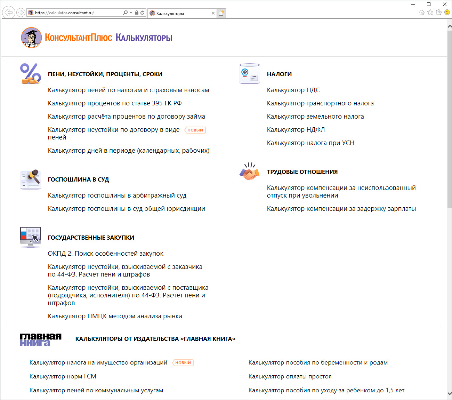
Task: Open неустойки, взыскиваемой с поставщика calculator
Action: click(128, 295)
